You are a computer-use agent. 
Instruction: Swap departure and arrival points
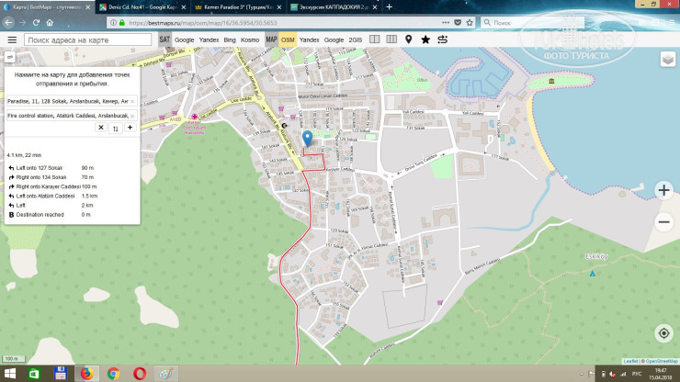116,129
